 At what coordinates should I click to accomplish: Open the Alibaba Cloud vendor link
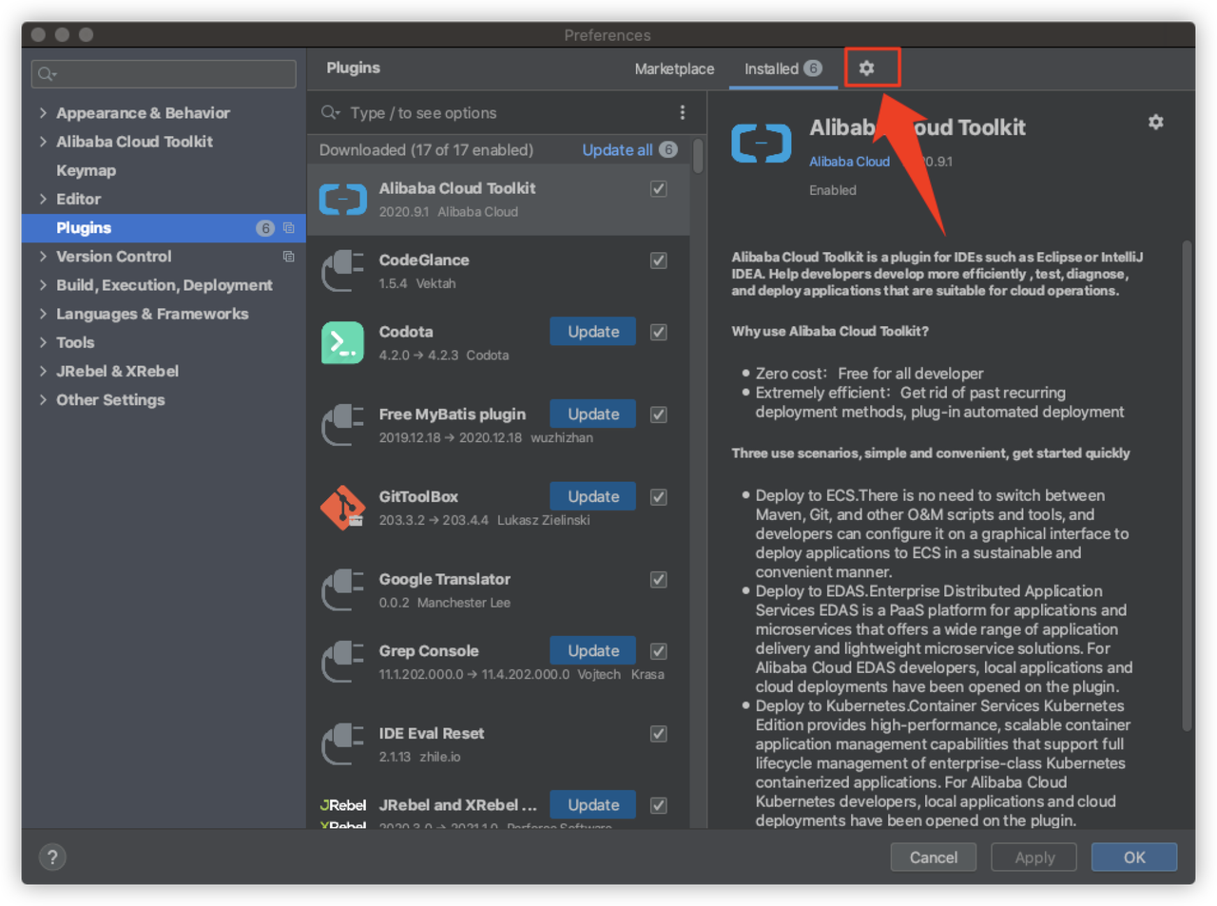pos(849,162)
